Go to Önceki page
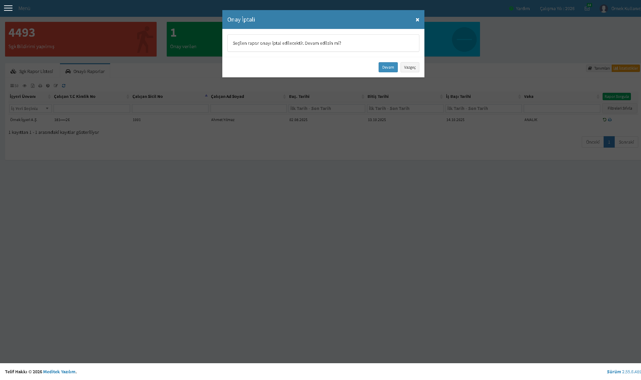 [x=592, y=142]
